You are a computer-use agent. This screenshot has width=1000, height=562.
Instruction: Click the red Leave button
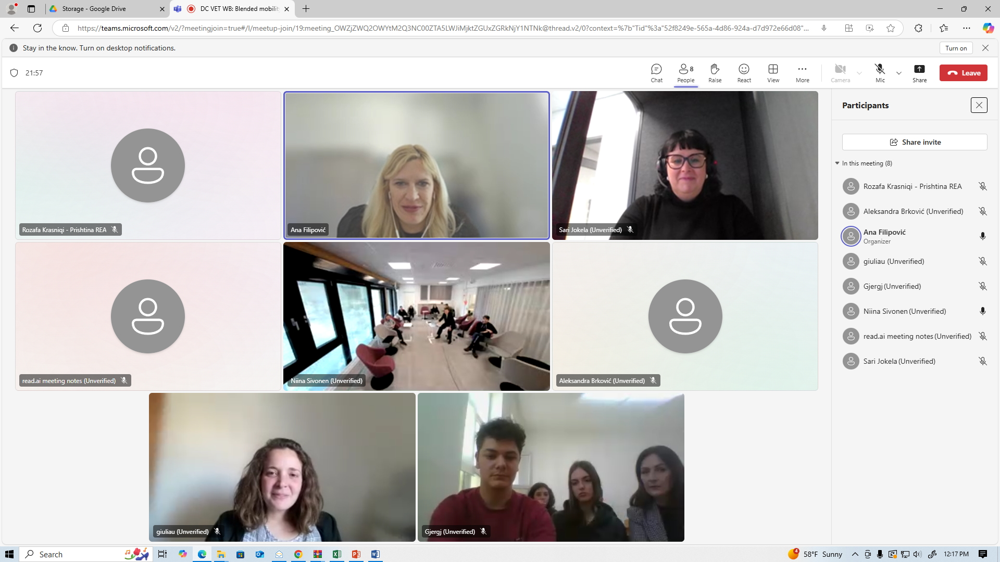(963, 73)
